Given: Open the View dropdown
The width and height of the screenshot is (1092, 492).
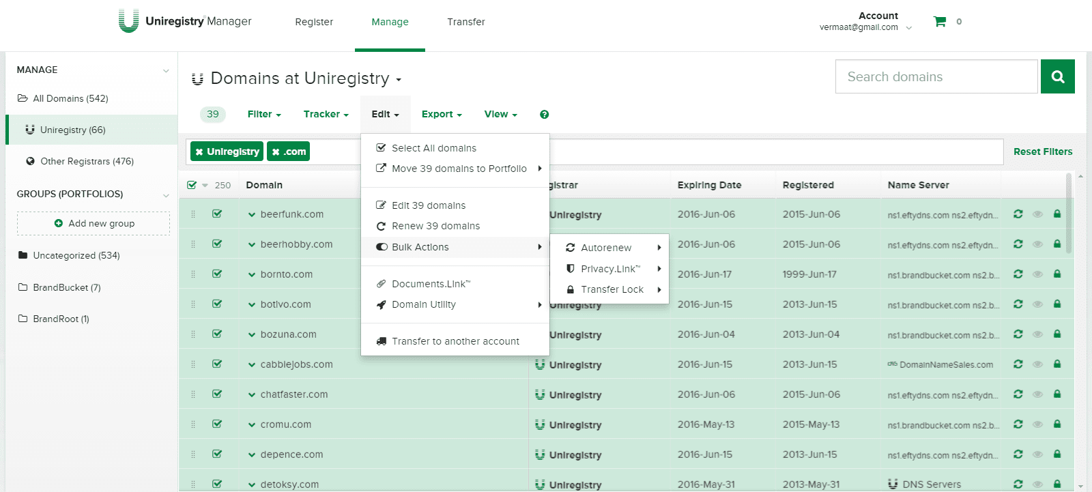Looking at the screenshot, I should coord(500,114).
